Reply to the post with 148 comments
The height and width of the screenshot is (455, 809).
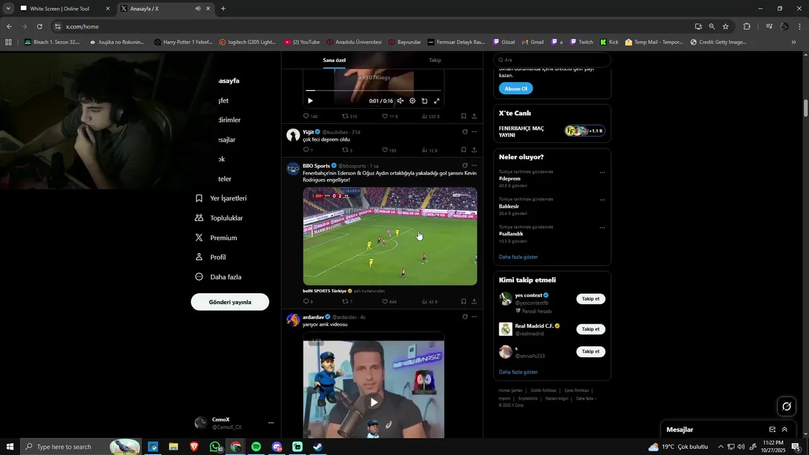(310, 116)
